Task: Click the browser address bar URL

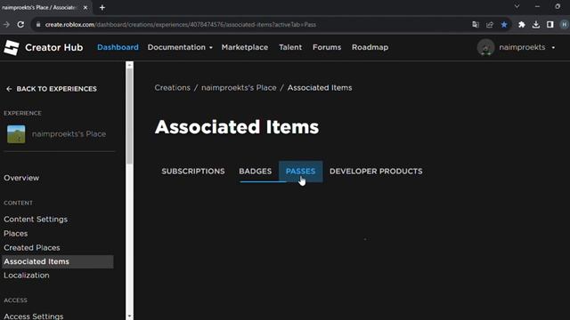Action: point(181,25)
